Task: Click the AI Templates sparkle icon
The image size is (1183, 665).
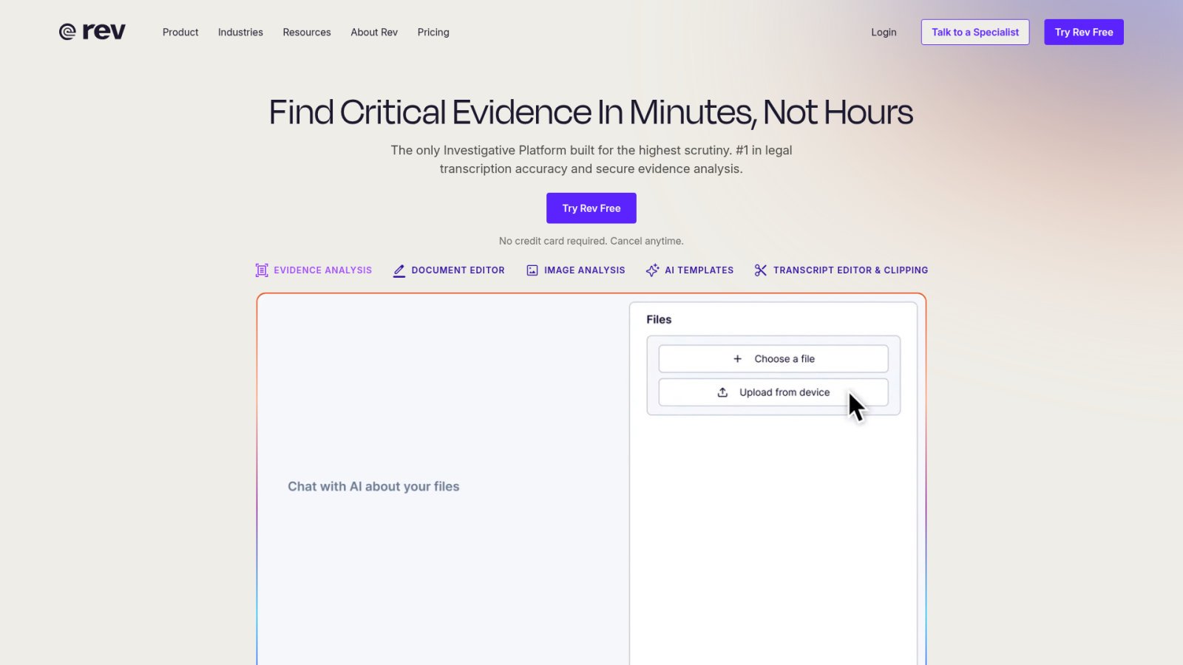Action: point(652,270)
